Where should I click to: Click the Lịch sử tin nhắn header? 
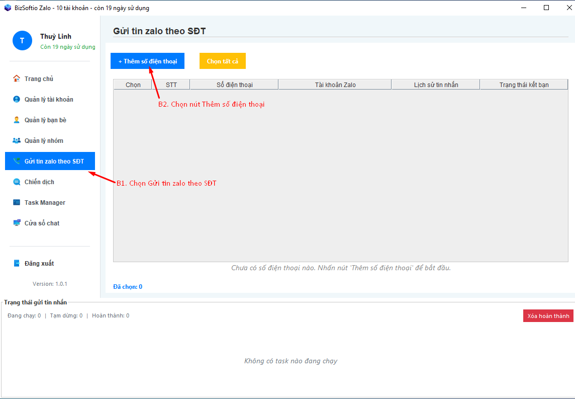coord(436,85)
